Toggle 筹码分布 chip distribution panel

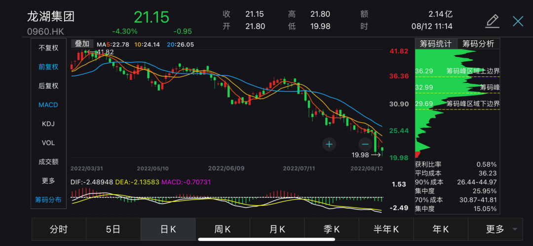pos(48,200)
